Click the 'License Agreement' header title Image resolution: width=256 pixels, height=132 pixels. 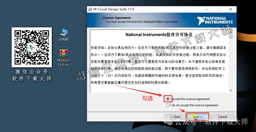click(116, 18)
